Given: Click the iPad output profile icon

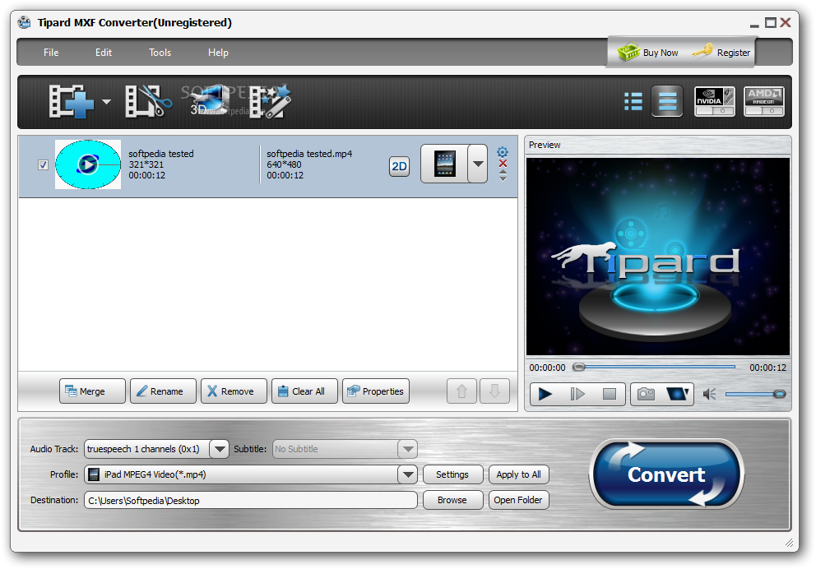Looking at the screenshot, I should [444, 164].
